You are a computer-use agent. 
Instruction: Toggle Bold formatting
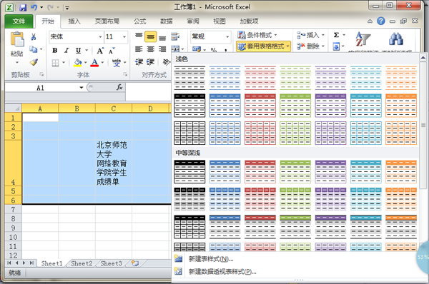click(x=55, y=51)
